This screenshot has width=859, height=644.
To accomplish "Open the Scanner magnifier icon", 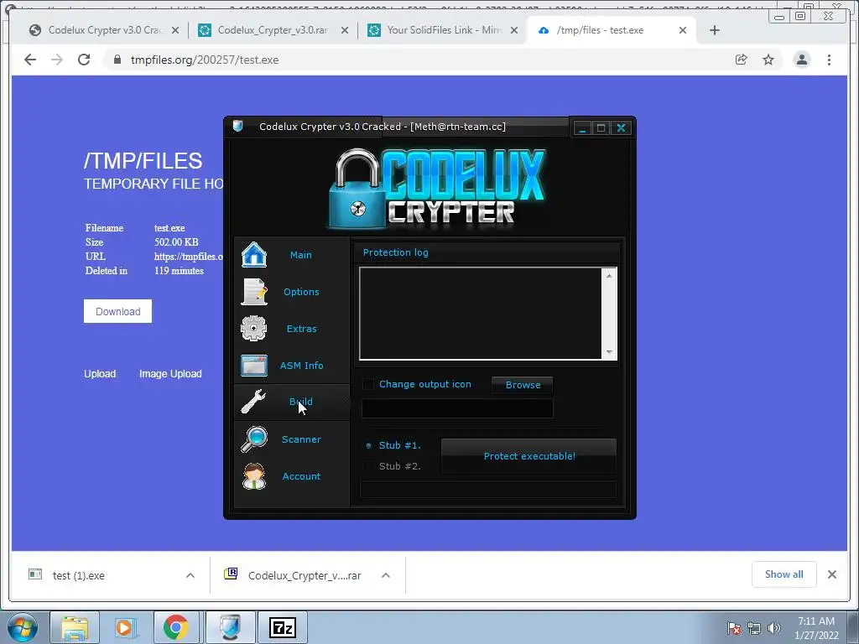I will point(253,439).
